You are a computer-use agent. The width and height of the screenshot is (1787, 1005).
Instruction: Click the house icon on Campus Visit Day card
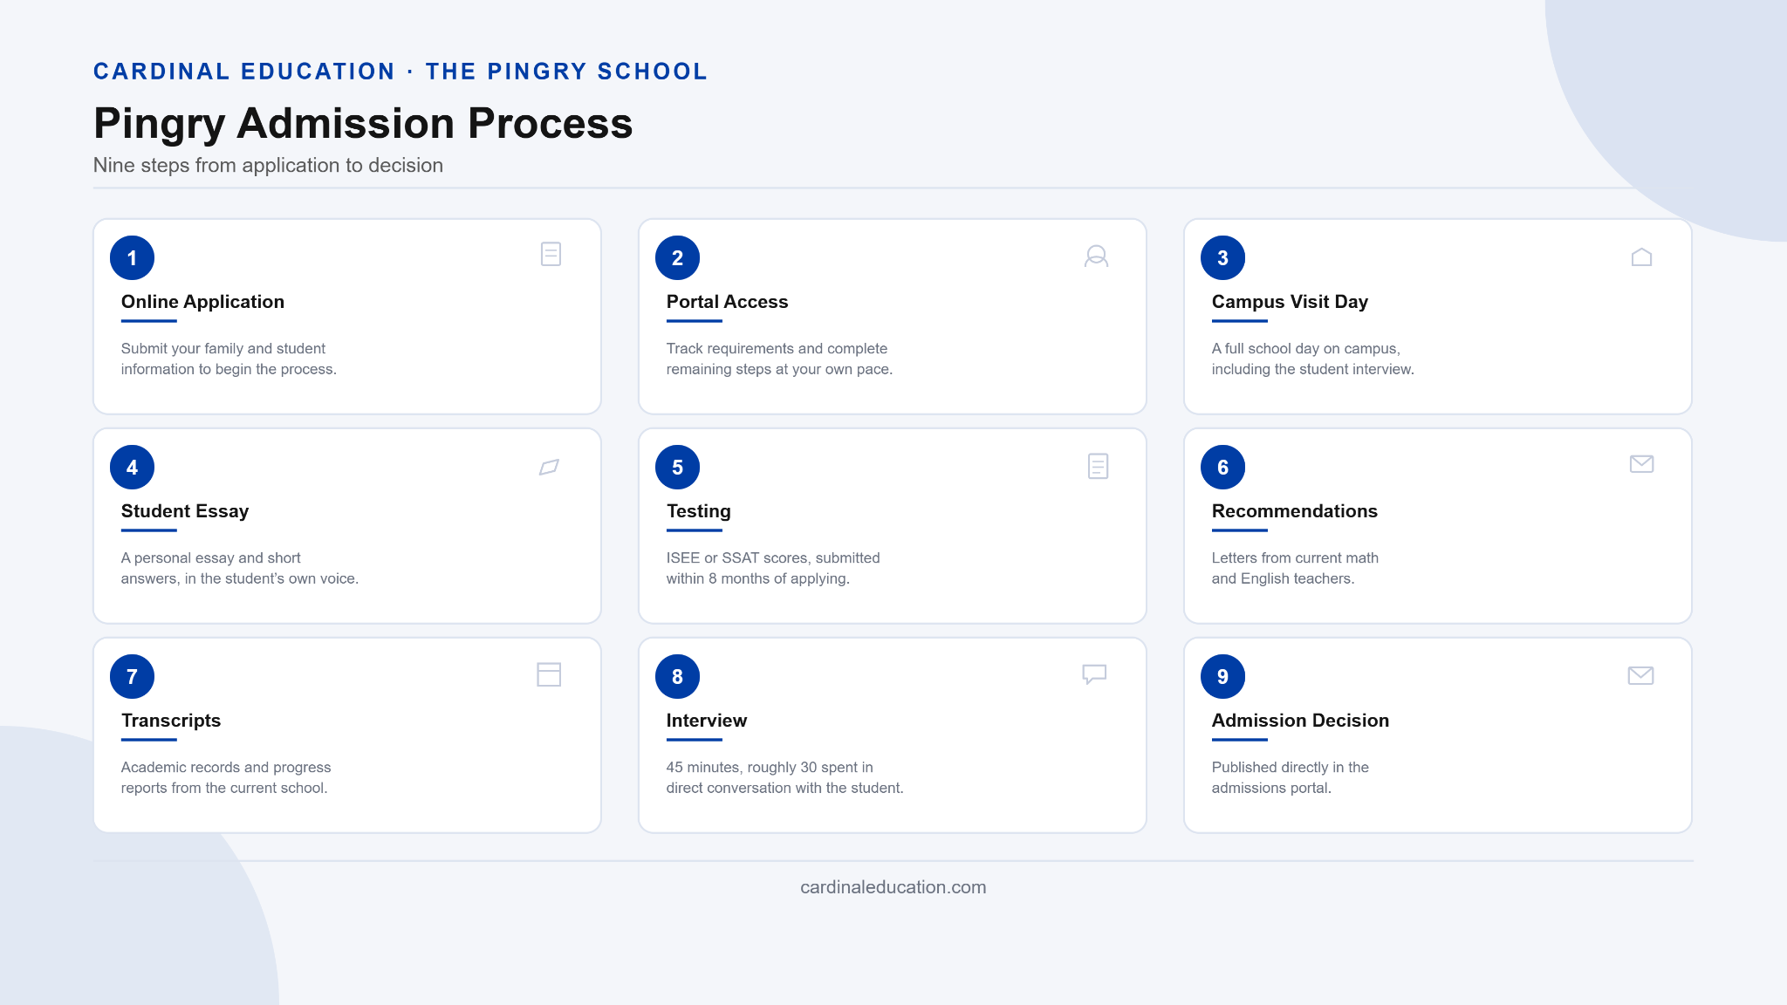1641,256
